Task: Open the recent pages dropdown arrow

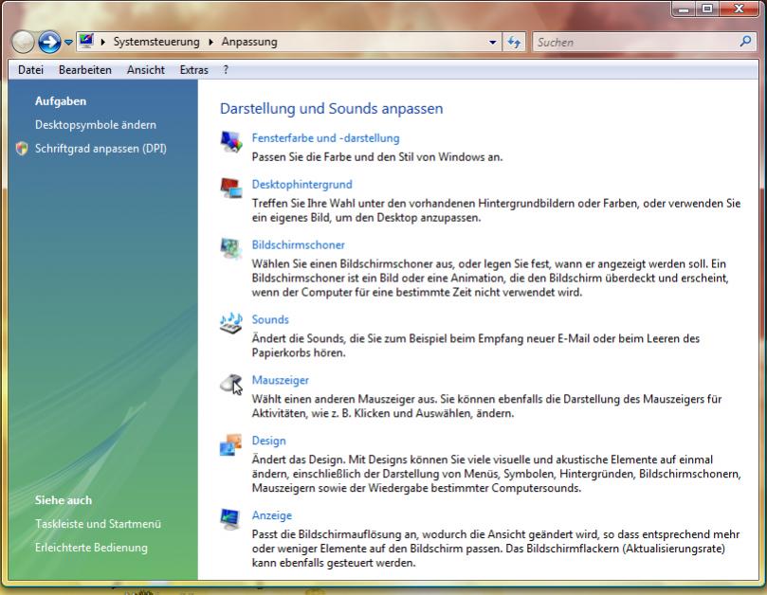Action: pos(68,43)
